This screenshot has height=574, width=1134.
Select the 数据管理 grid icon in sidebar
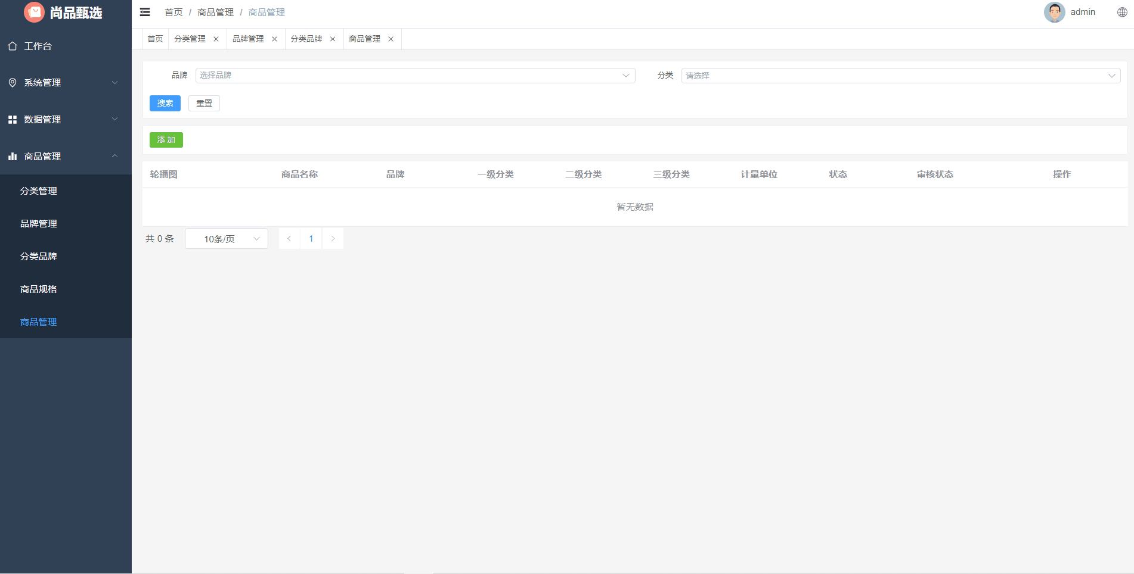pyautogui.click(x=13, y=119)
